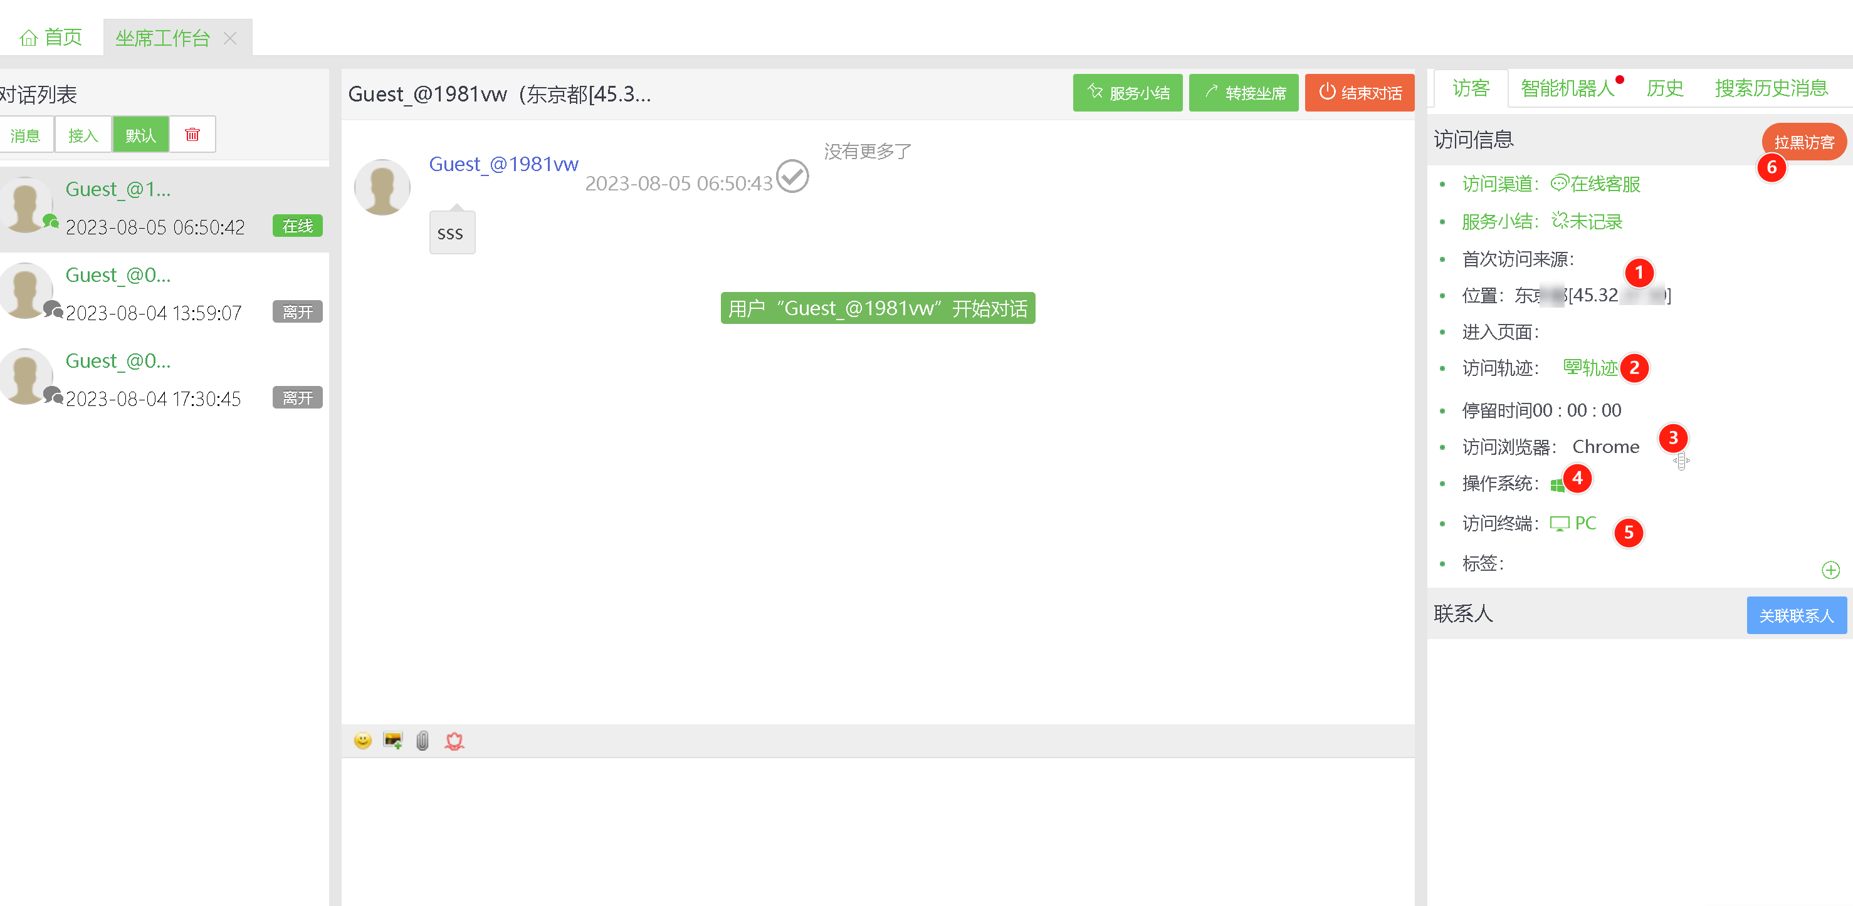This screenshot has height=906, width=1853.
Task: Click the PC monitor terminal icon
Action: [1559, 523]
